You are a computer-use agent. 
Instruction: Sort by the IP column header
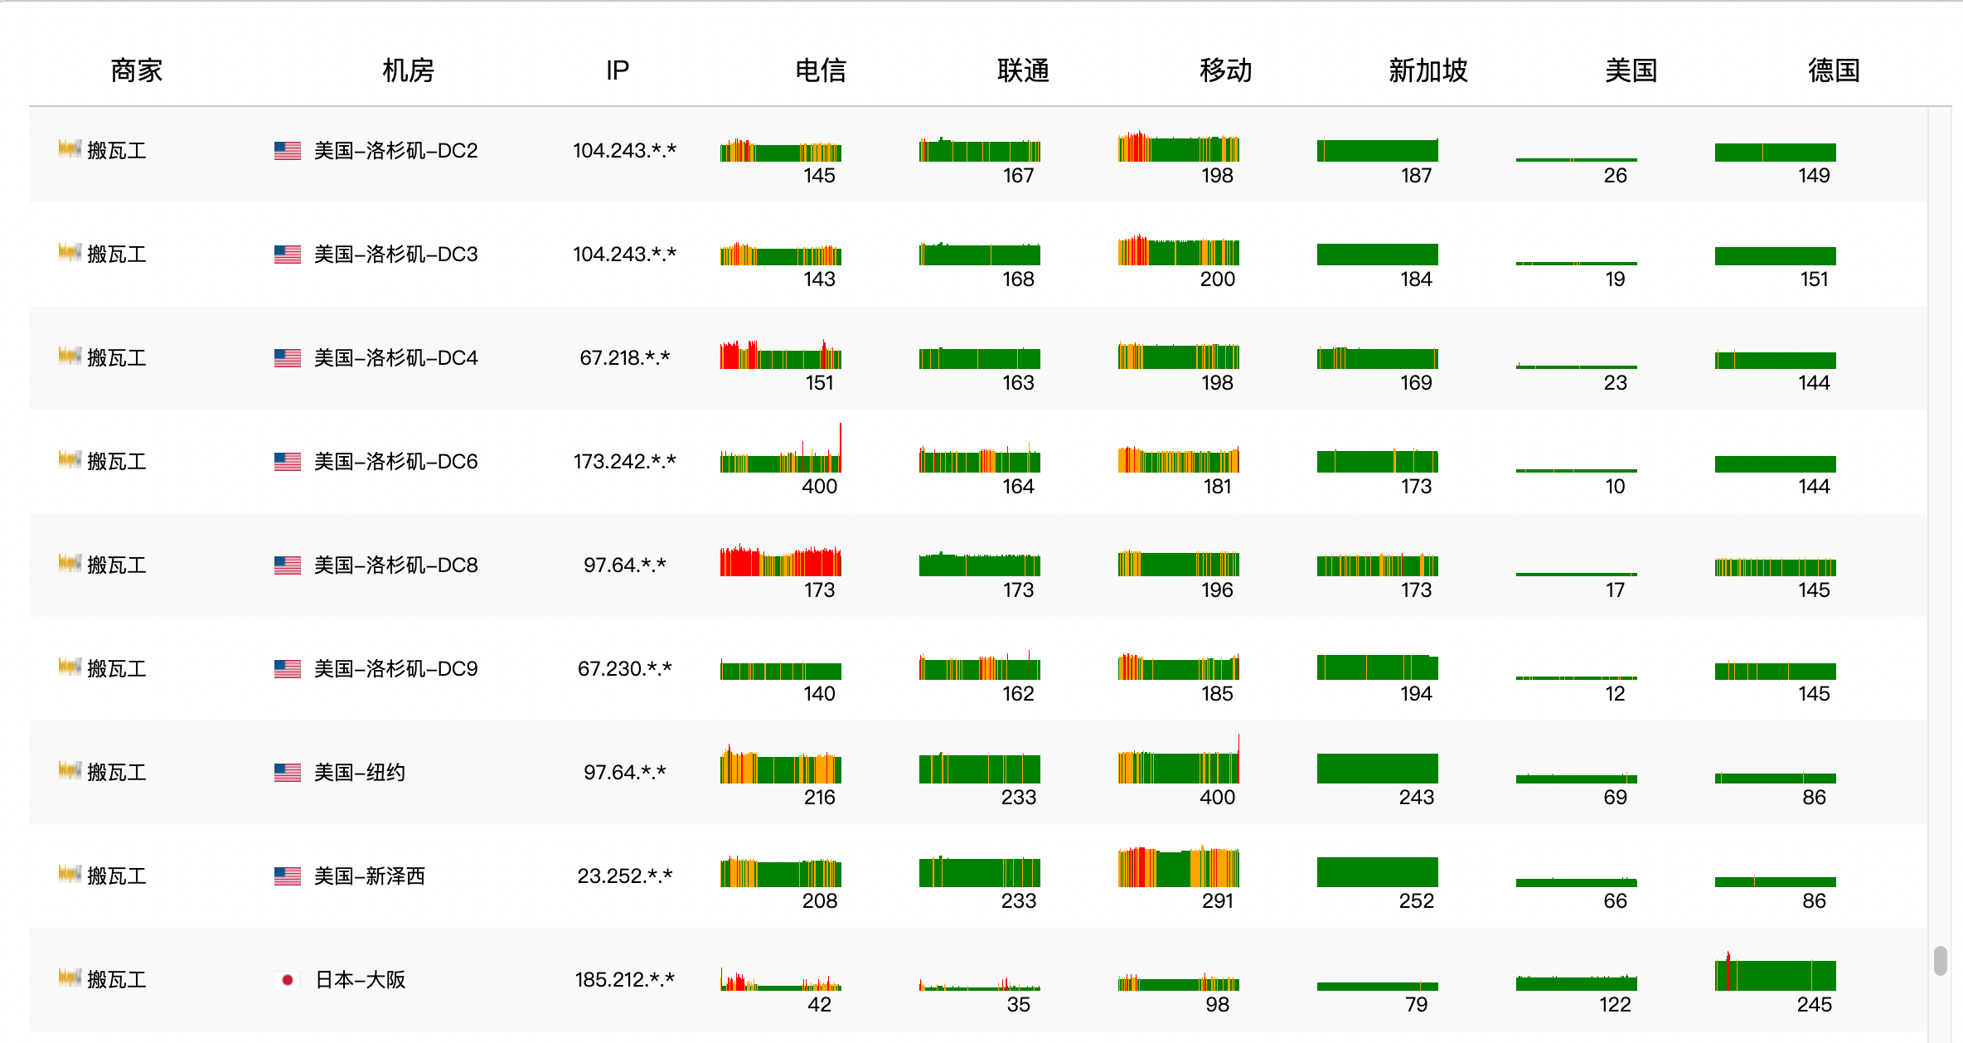618,70
